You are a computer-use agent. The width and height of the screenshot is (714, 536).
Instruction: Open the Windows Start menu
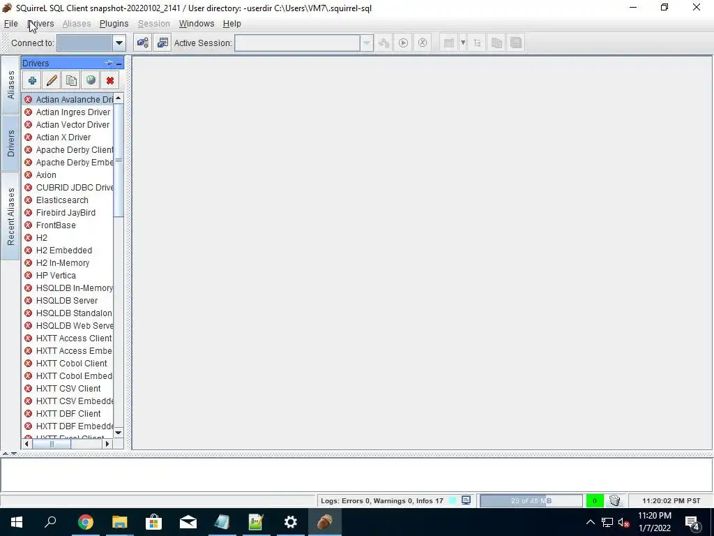[17, 522]
